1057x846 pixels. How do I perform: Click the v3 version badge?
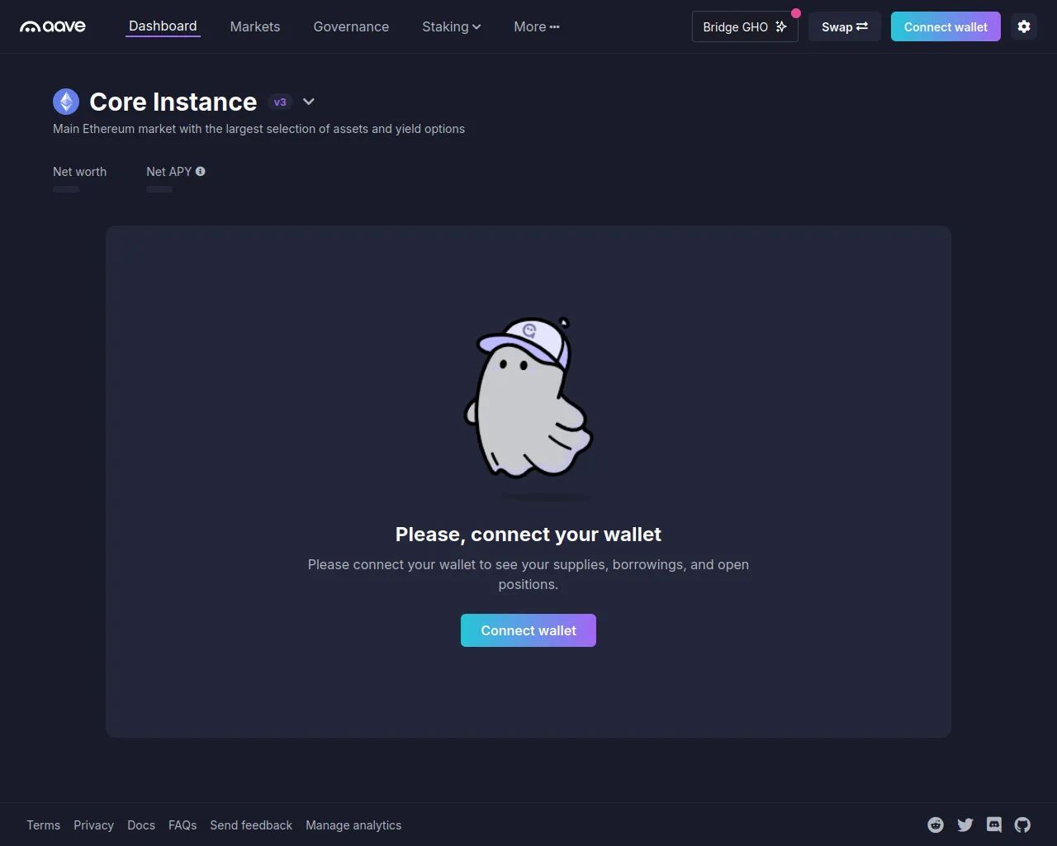click(280, 102)
